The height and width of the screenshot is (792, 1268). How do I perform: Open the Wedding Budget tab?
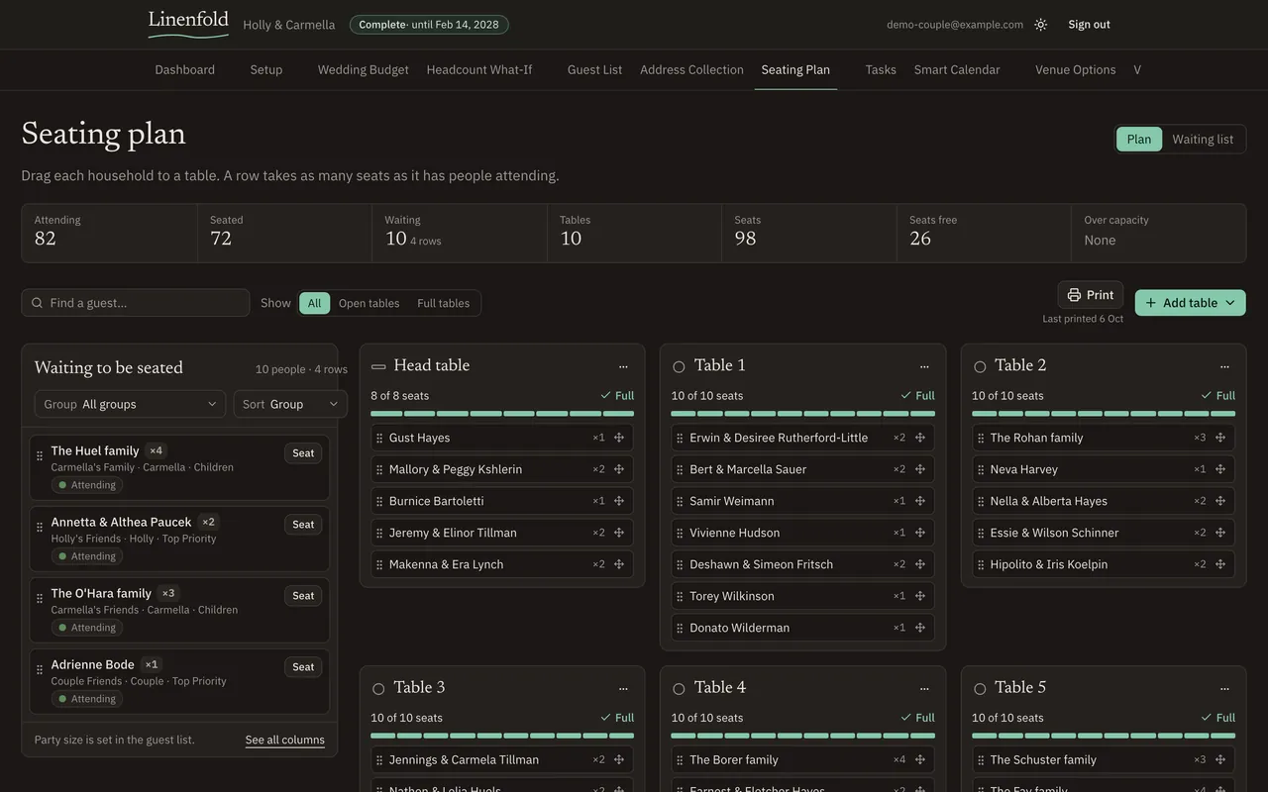[363, 69]
